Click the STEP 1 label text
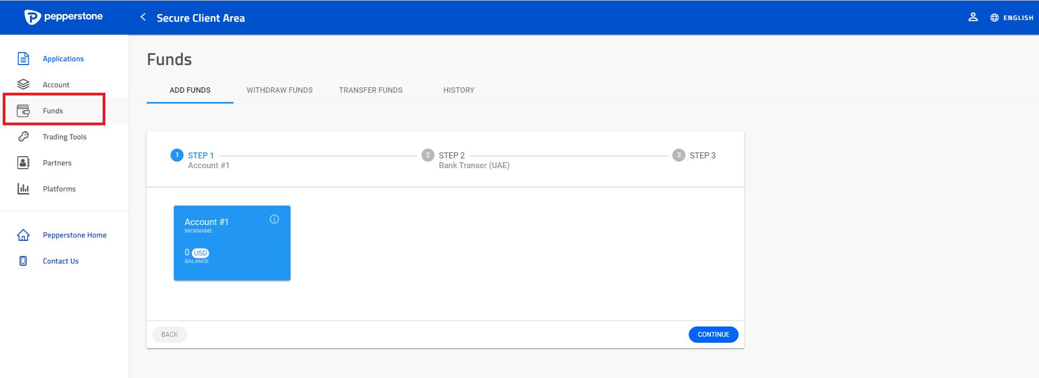The height and width of the screenshot is (378, 1039). (x=201, y=155)
